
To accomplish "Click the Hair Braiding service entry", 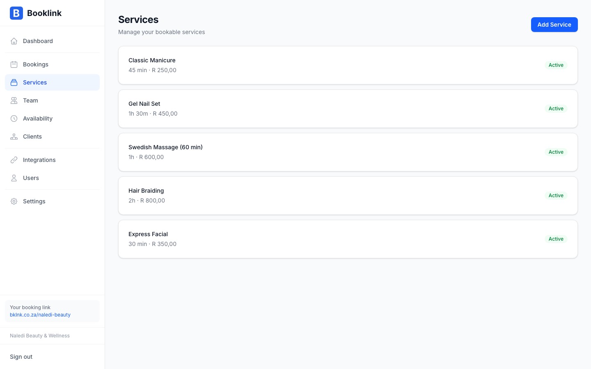I will (348, 196).
